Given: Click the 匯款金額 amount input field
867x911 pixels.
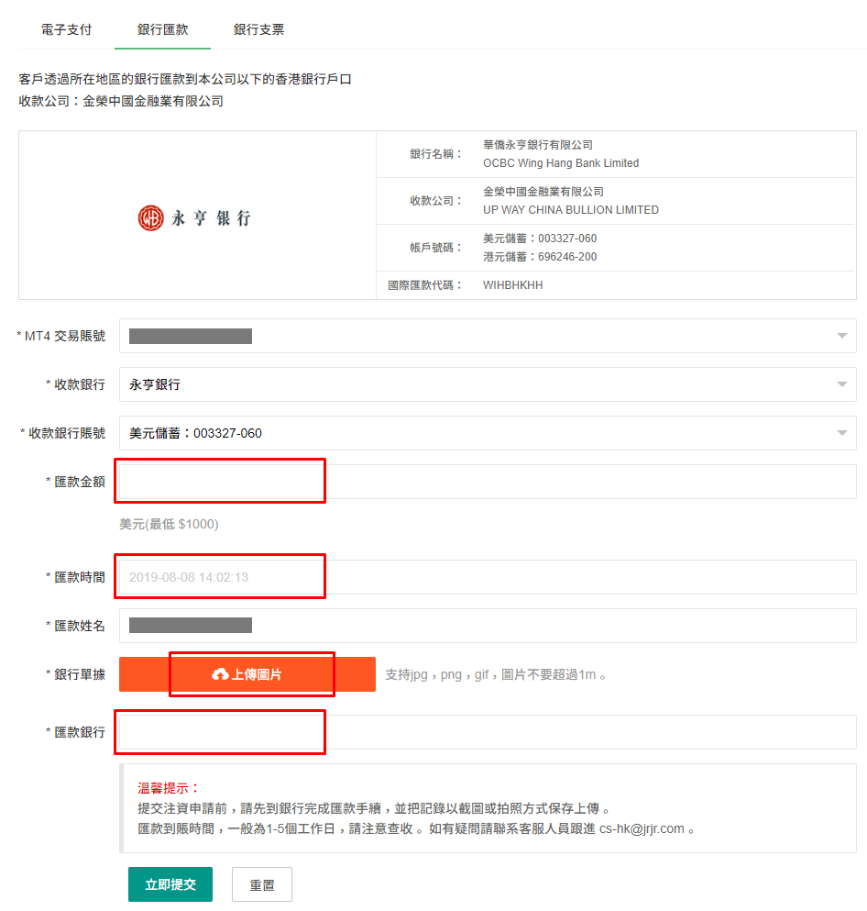Looking at the screenshot, I should point(488,482).
